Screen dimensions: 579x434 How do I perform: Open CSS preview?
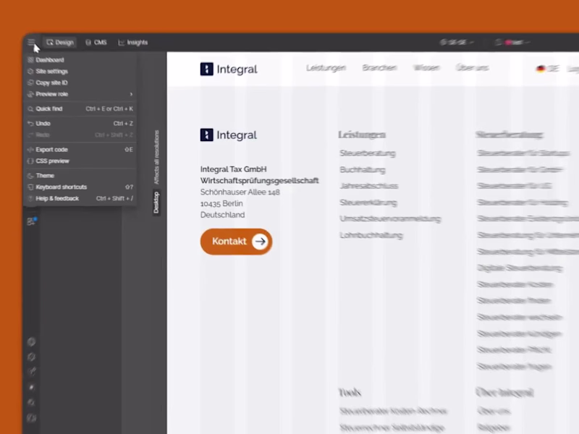(x=80, y=161)
